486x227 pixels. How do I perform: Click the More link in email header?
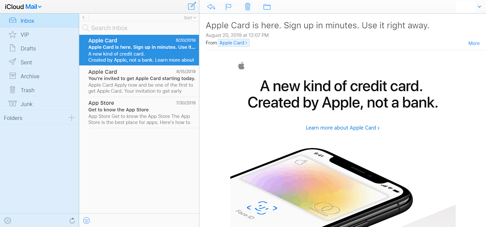coord(474,43)
